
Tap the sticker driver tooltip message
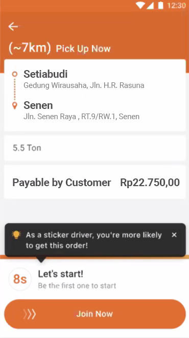tap(93, 240)
